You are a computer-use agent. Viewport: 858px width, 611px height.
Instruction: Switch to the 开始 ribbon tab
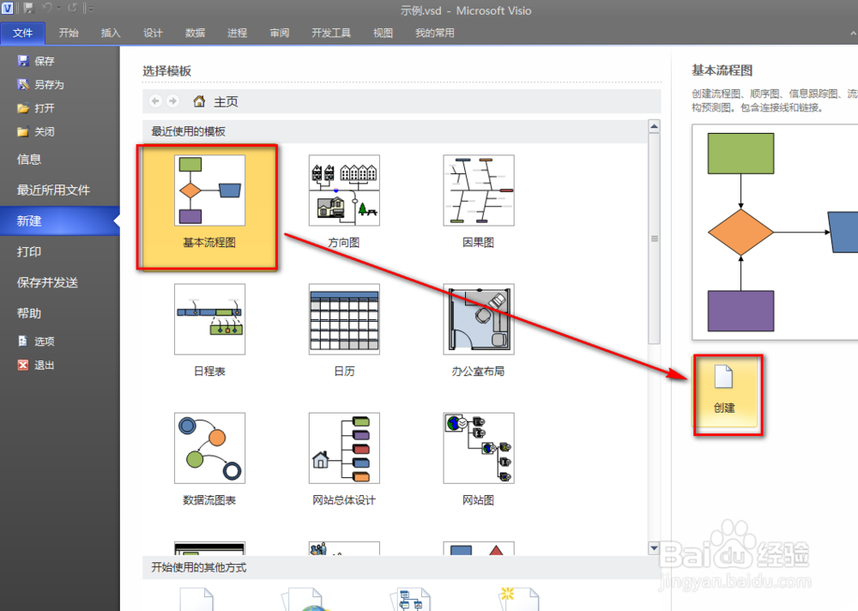69,33
